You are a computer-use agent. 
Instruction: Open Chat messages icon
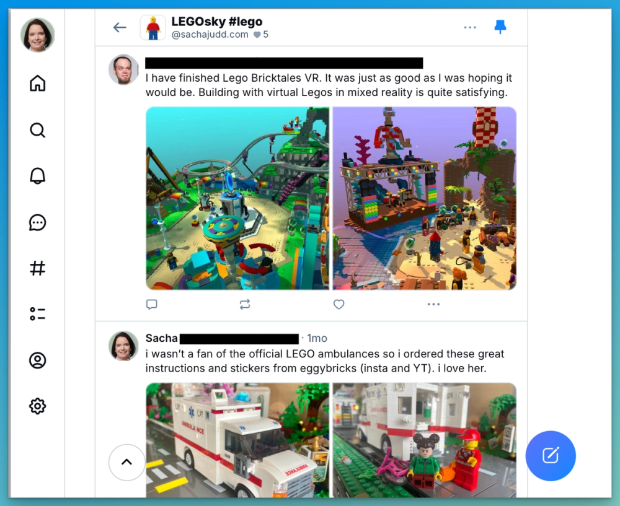point(38,222)
